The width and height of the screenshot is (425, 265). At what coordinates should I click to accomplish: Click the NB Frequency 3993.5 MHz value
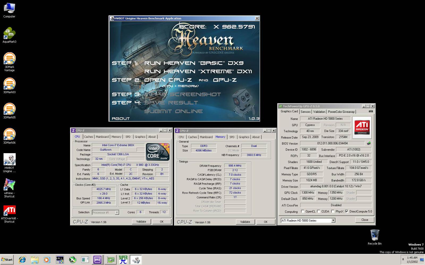click(254, 155)
